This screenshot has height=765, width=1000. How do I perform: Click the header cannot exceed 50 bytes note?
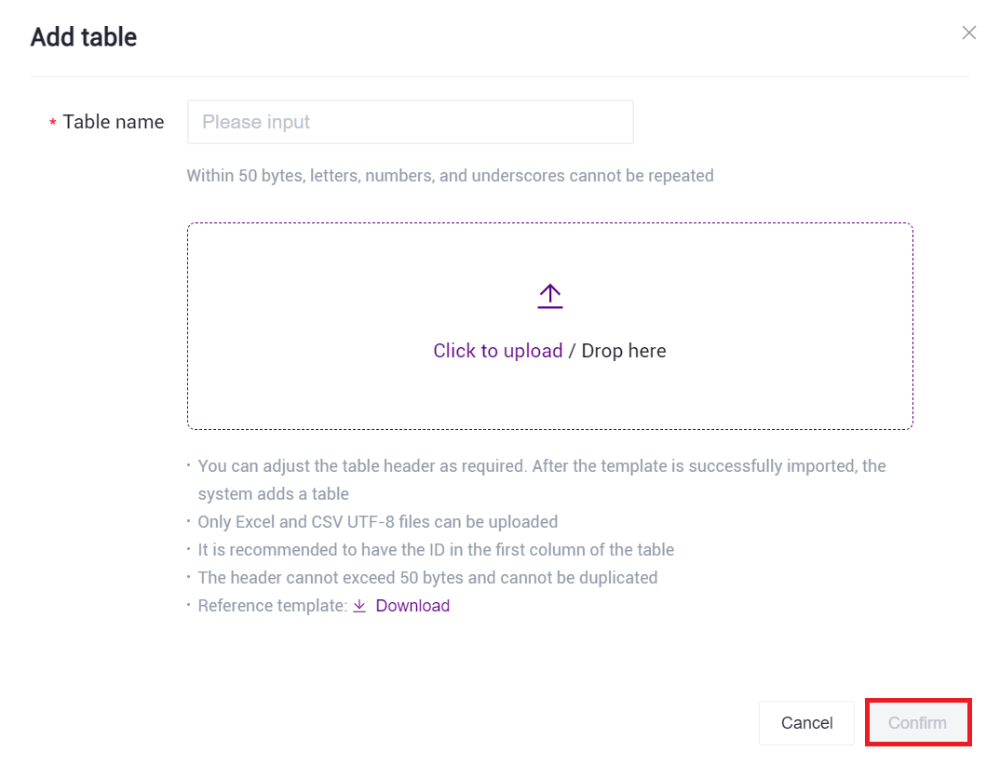(427, 578)
